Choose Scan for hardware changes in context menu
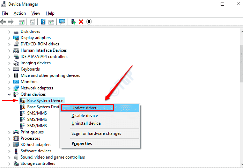Screen dimensions: 243x168 point(100,133)
